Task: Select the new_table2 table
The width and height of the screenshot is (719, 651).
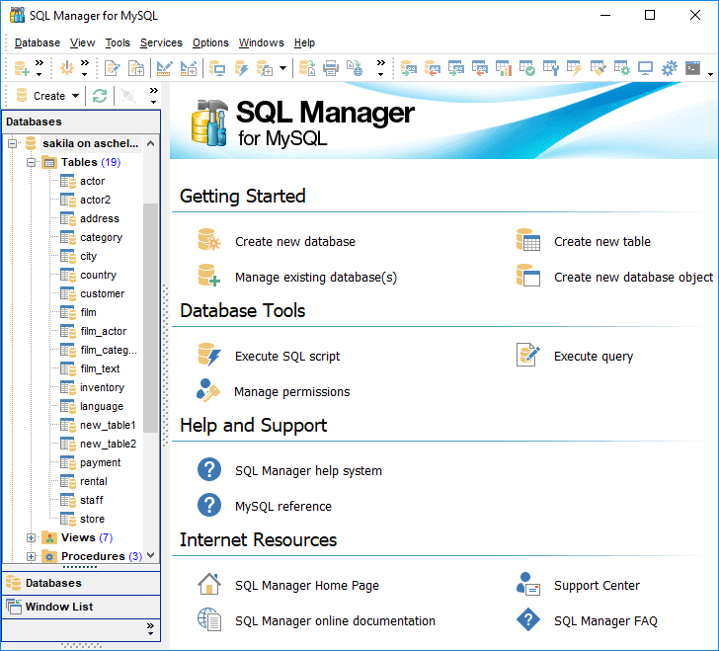Action: click(108, 445)
